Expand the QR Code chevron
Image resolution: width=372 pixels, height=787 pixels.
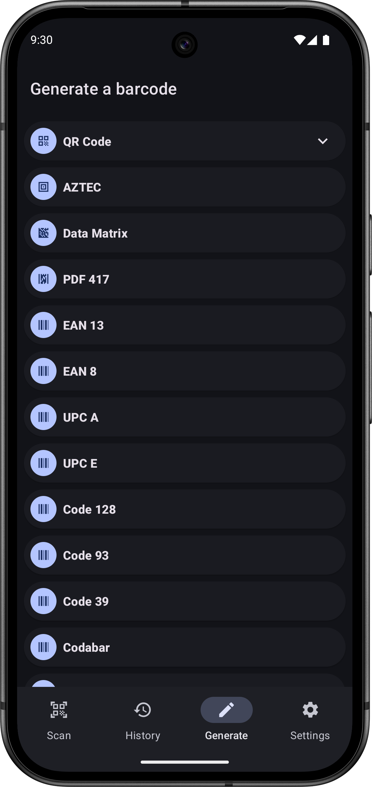click(323, 141)
